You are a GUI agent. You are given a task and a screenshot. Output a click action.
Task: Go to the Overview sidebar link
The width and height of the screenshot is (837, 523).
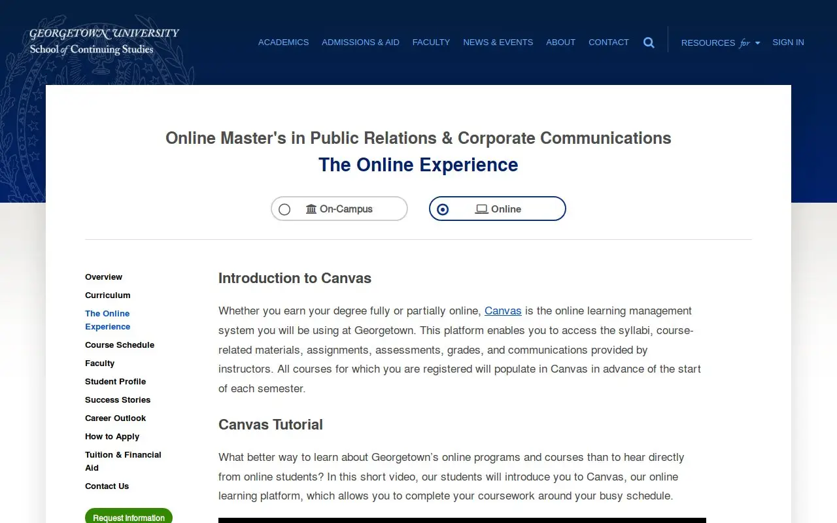tap(103, 277)
